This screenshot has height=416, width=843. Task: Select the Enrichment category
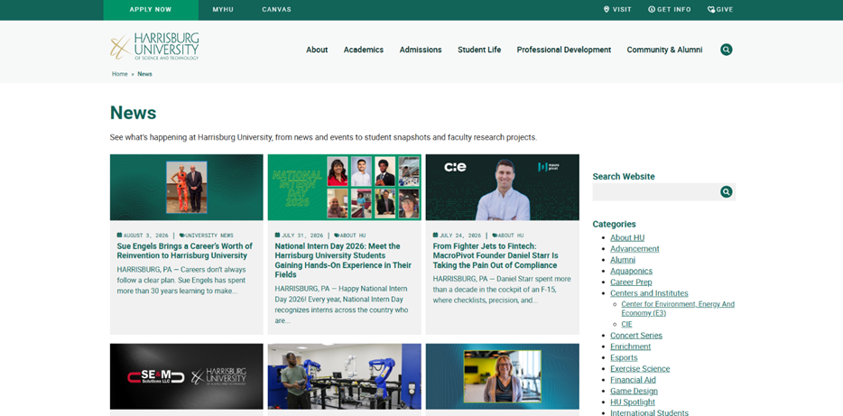(630, 347)
